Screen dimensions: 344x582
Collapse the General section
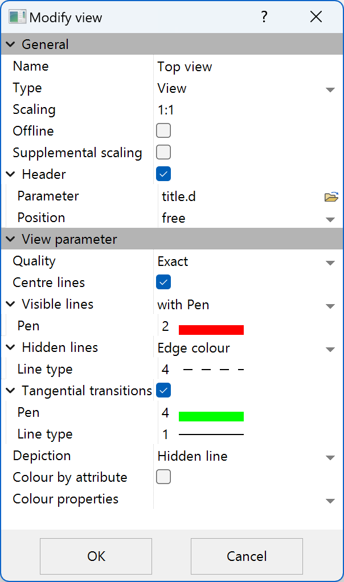click(x=10, y=44)
